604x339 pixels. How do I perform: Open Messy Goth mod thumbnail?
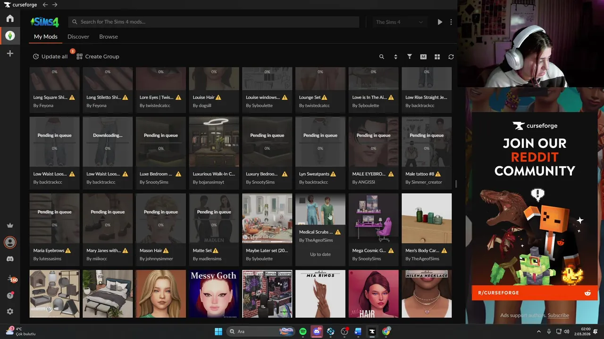point(214,294)
